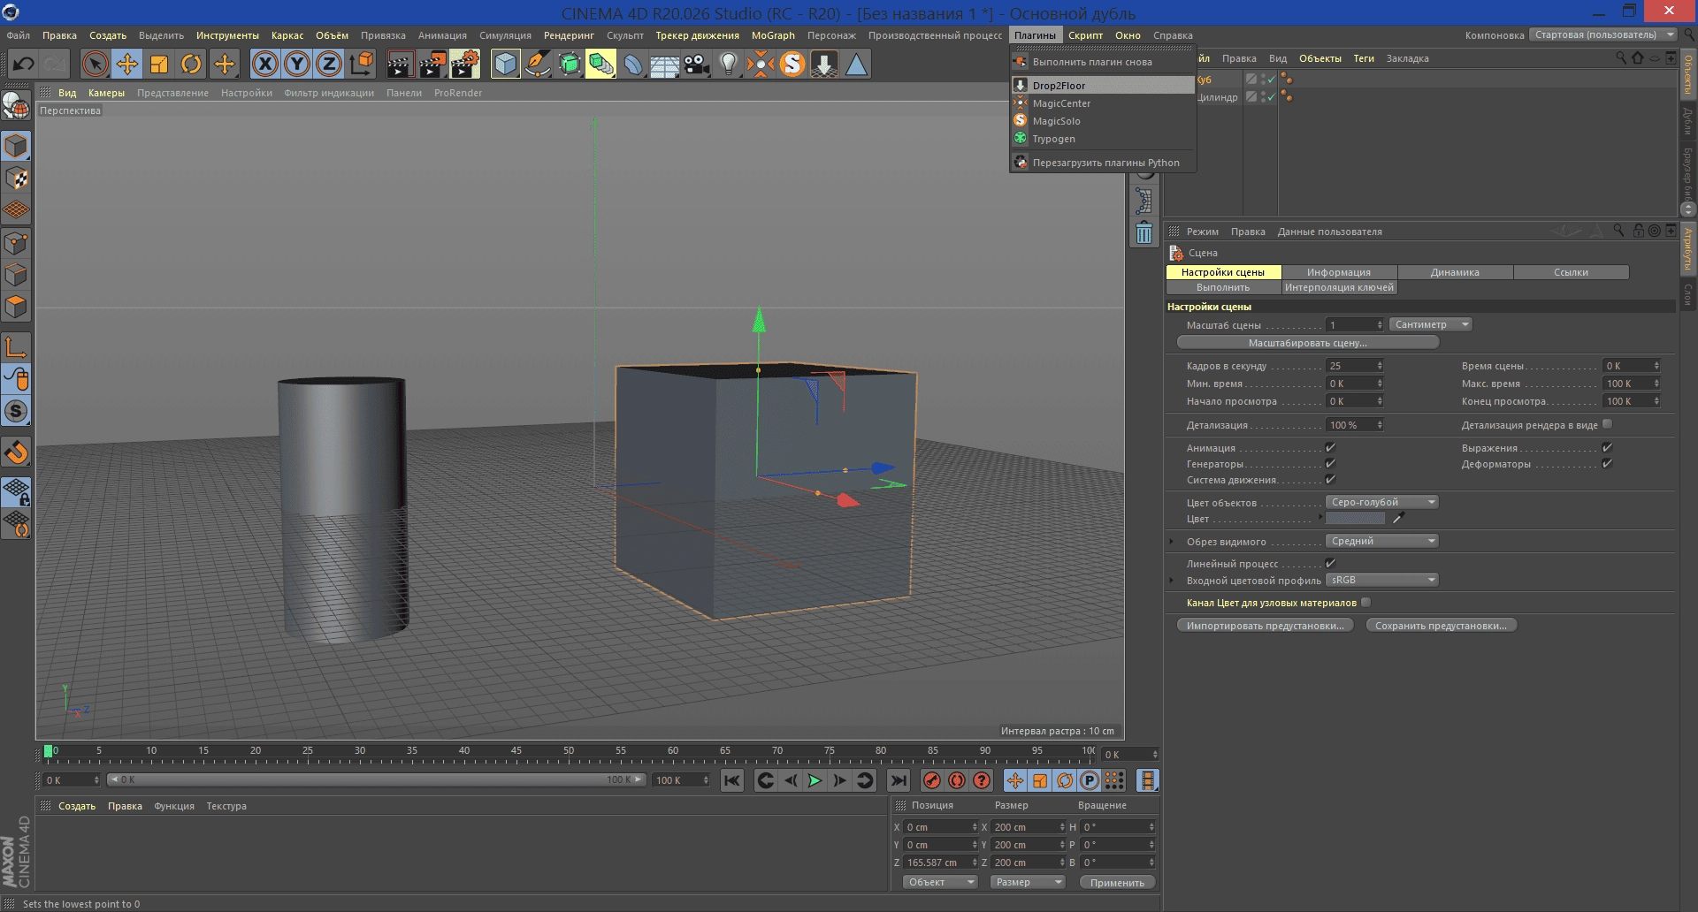This screenshot has height=912, width=1698.
Task: Expand Входной цветовой профиль arrow
Action: click(1172, 581)
